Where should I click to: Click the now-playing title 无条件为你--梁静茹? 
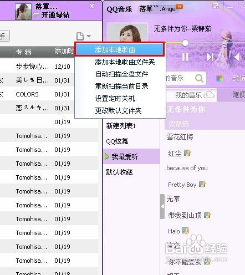tap(182, 29)
